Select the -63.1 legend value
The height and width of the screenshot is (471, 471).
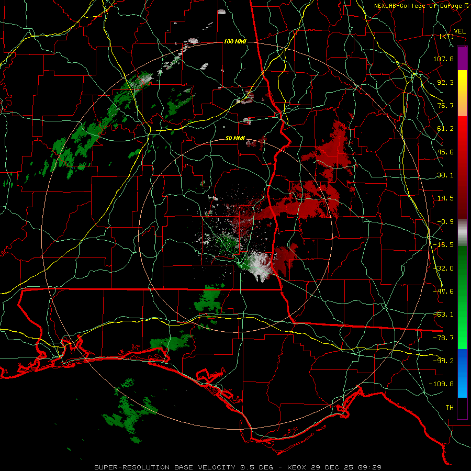tap(443, 315)
